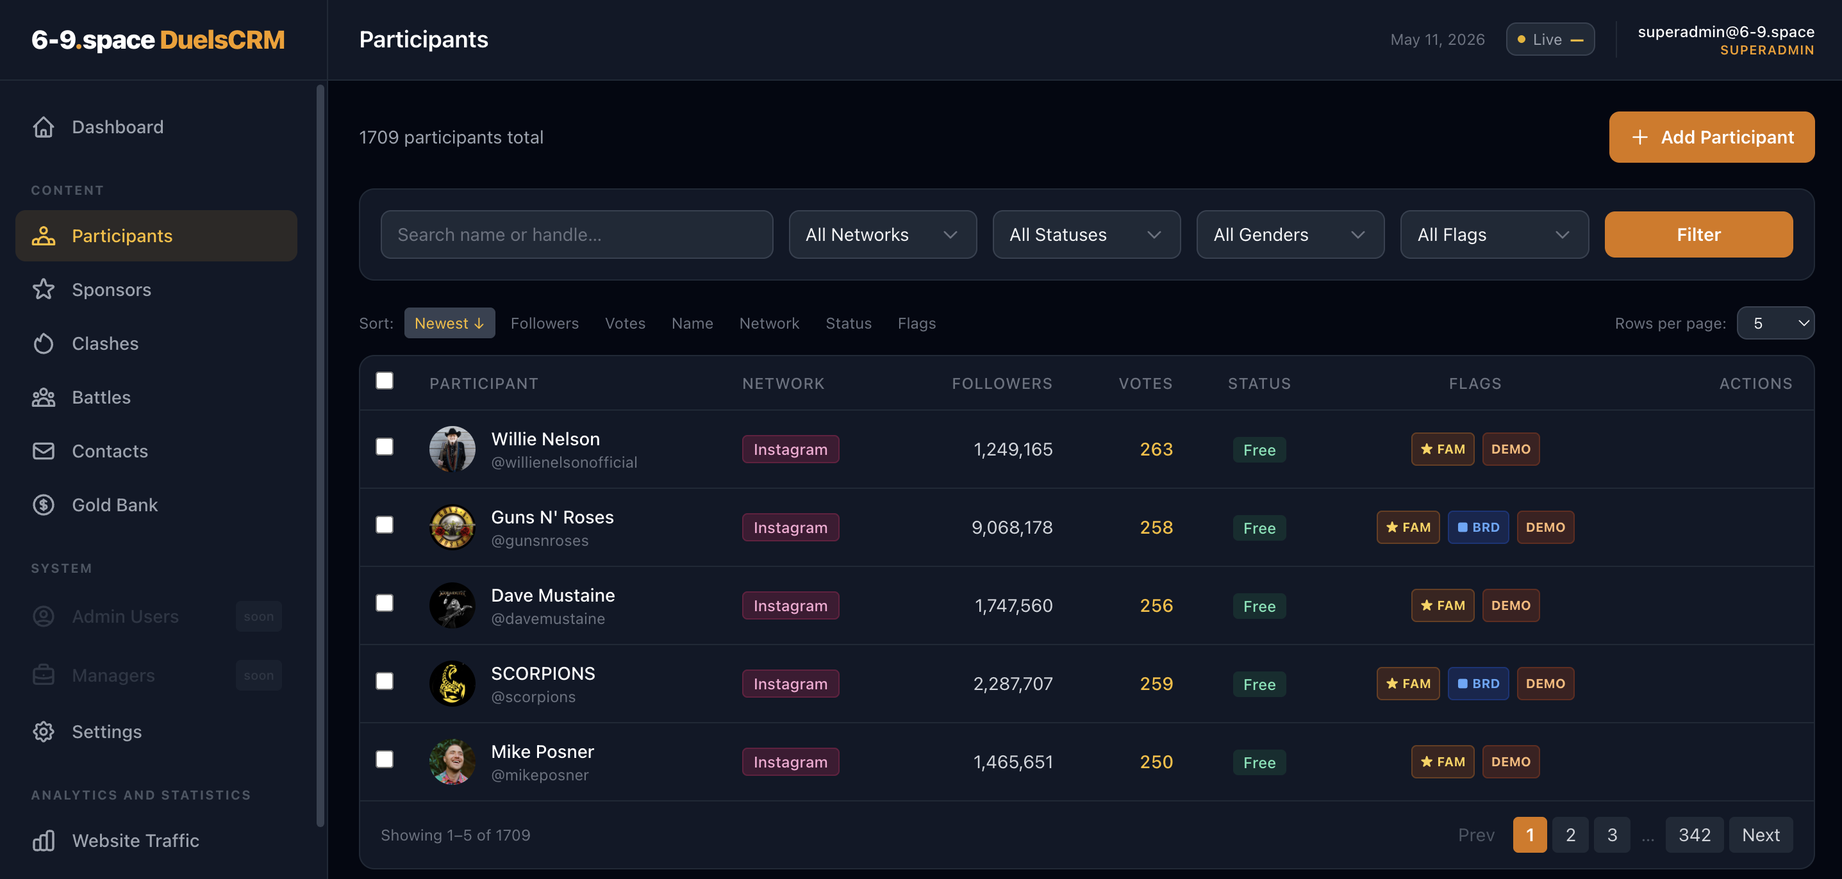Click the sidebar vertical scrollbar
This screenshot has height=879, width=1842.
320,456
